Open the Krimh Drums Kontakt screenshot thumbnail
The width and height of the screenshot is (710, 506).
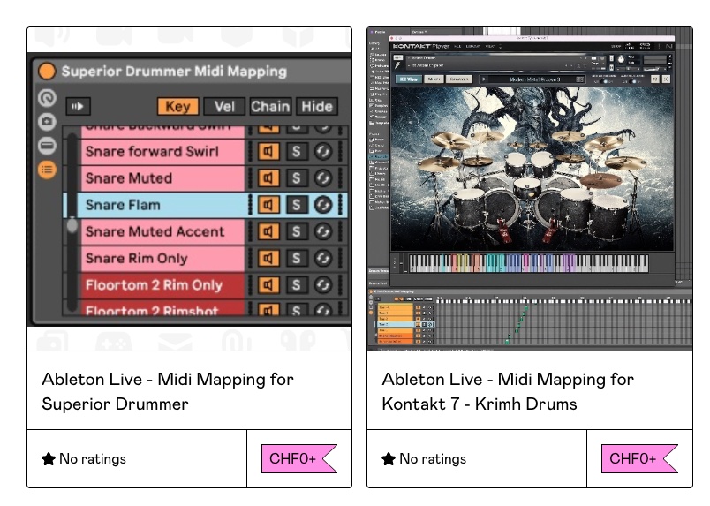coord(530,189)
